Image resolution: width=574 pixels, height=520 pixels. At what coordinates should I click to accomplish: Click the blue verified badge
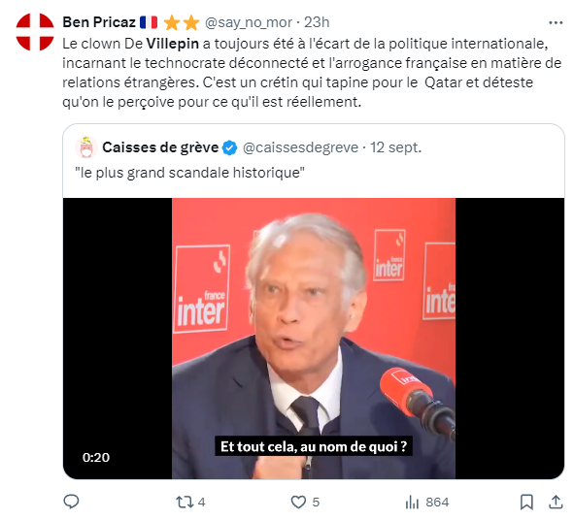[x=230, y=147]
